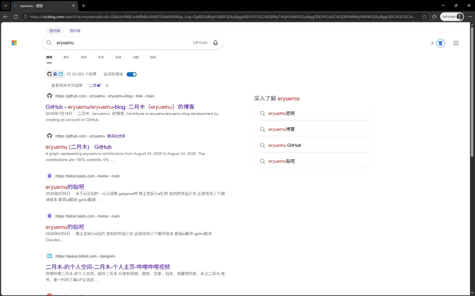Image resolution: width=475 pixels, height=296 pixels.
Task: Click the InPrivate profile badge
Action: coord(452,17)
